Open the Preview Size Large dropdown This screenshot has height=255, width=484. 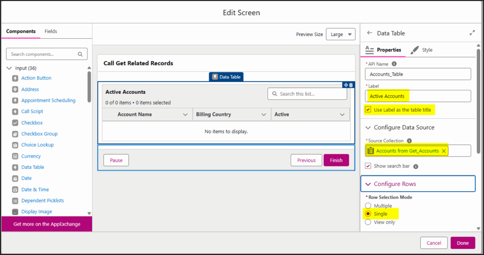coord(340,35)
